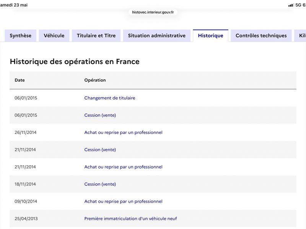Select the Situation administrative tab
The width and height of the screenshot is (306, 229).
pyautogui.click(x=157, y=35)
